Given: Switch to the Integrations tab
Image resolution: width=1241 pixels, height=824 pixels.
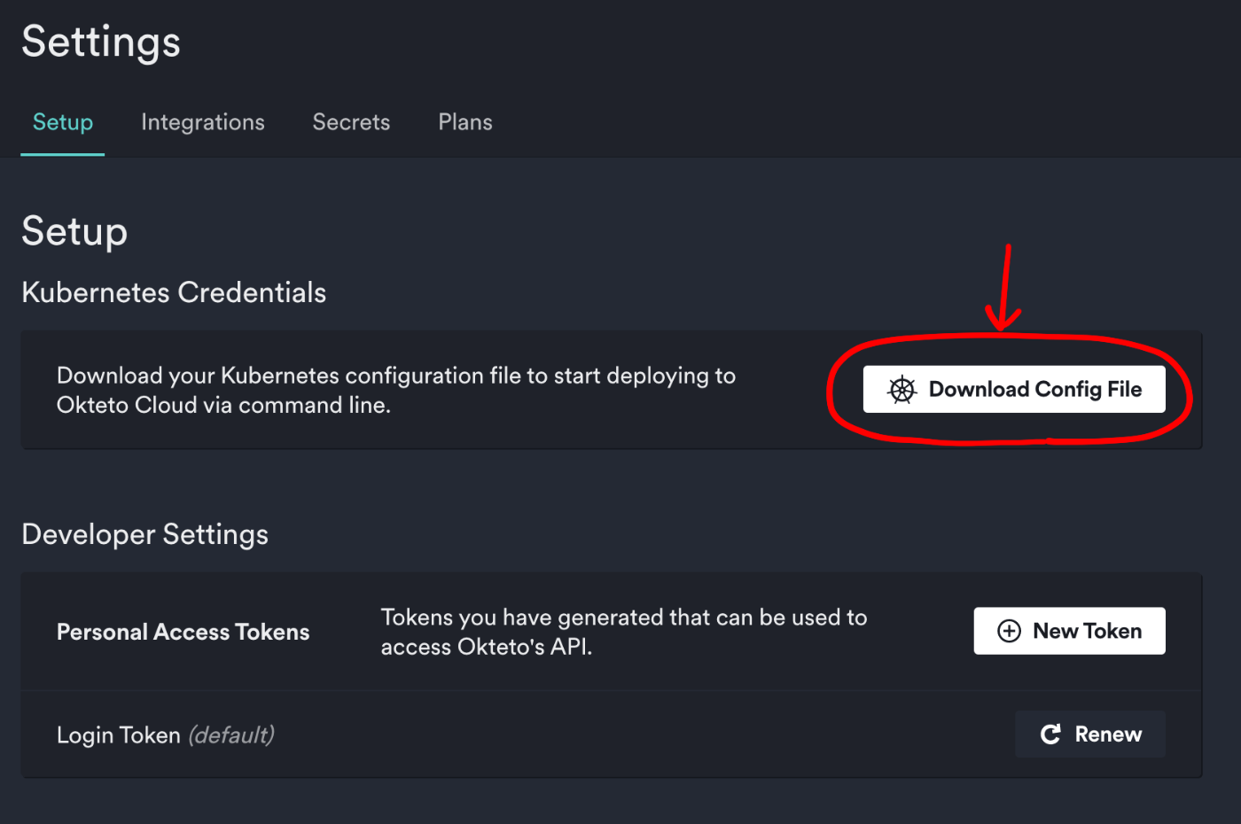Looking at the screenshot, I should 203,122.
